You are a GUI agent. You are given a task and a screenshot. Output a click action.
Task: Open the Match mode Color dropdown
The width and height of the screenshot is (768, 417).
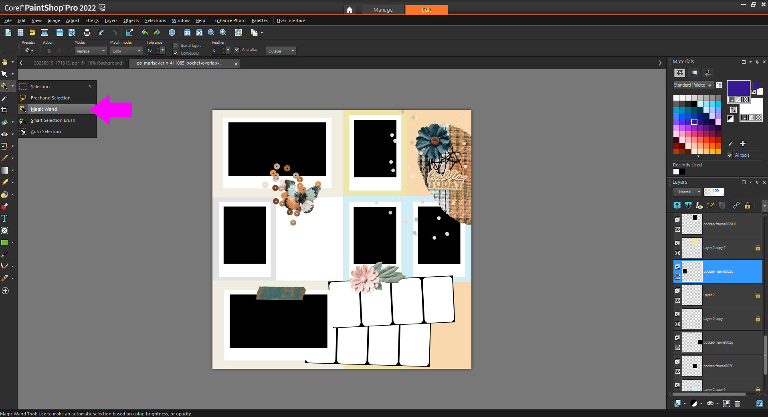126,51
